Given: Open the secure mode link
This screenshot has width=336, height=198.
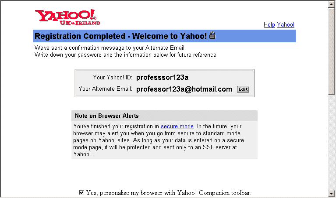Looking at the screenshot, I should [x=177, y=126].
